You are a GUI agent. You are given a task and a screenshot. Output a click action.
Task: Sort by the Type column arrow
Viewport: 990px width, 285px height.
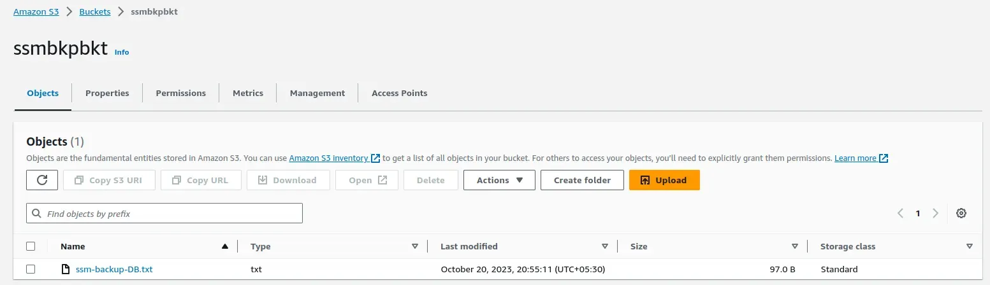[414, 246]
